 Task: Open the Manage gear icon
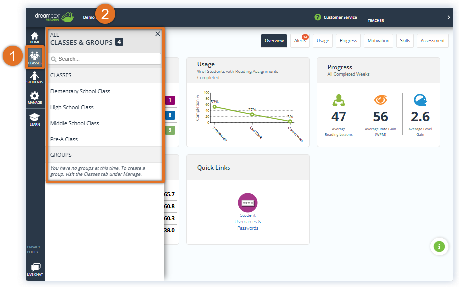[x=35, y=98]
